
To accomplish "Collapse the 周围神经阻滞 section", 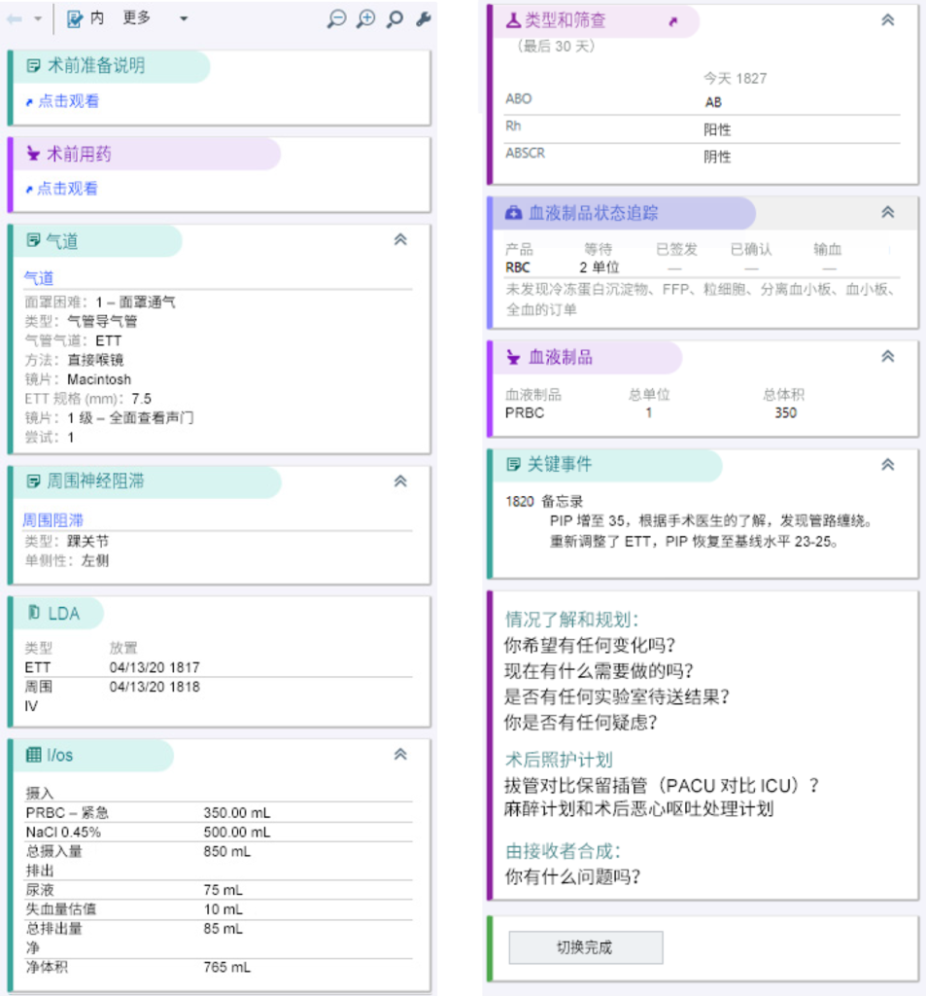I will (x=400, y=480).
